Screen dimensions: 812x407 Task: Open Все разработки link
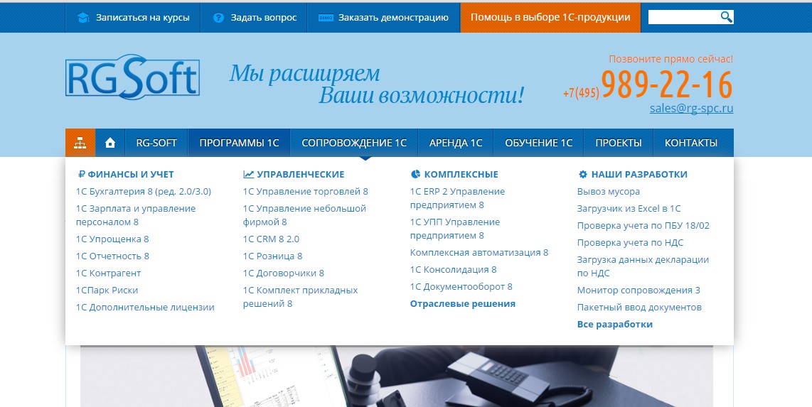tap(615, 325)
